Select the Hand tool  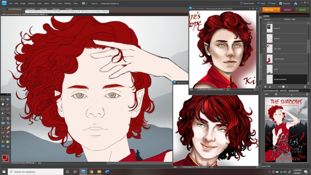coord(3,104)
